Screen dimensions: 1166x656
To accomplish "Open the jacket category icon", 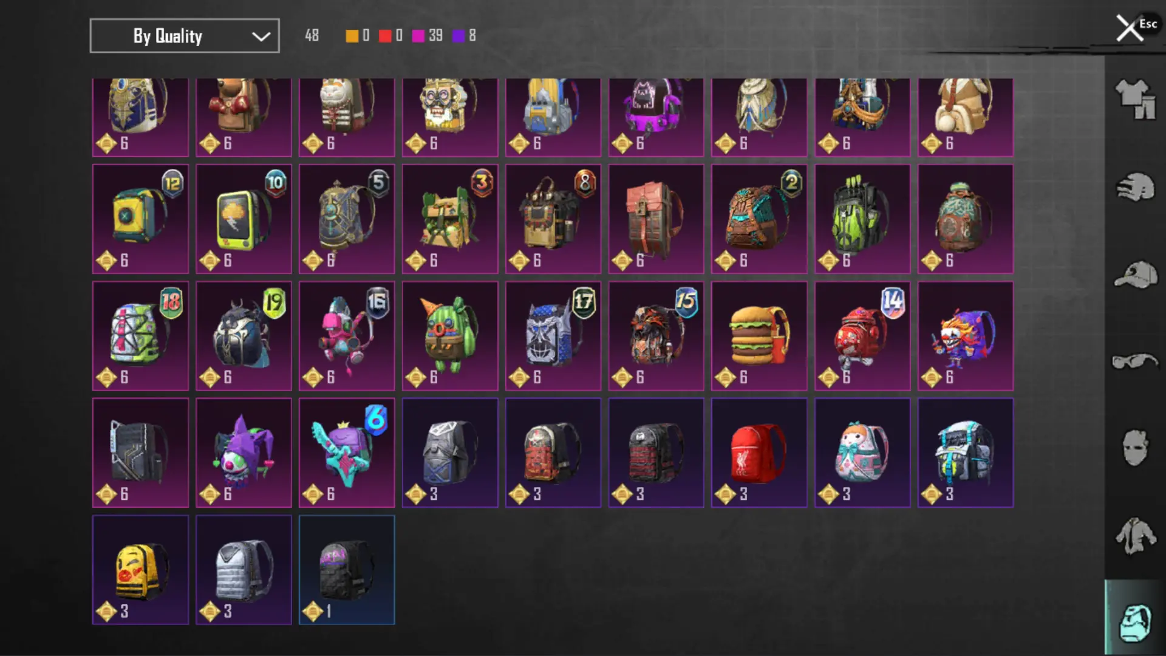I will [x=1134, y=536].
